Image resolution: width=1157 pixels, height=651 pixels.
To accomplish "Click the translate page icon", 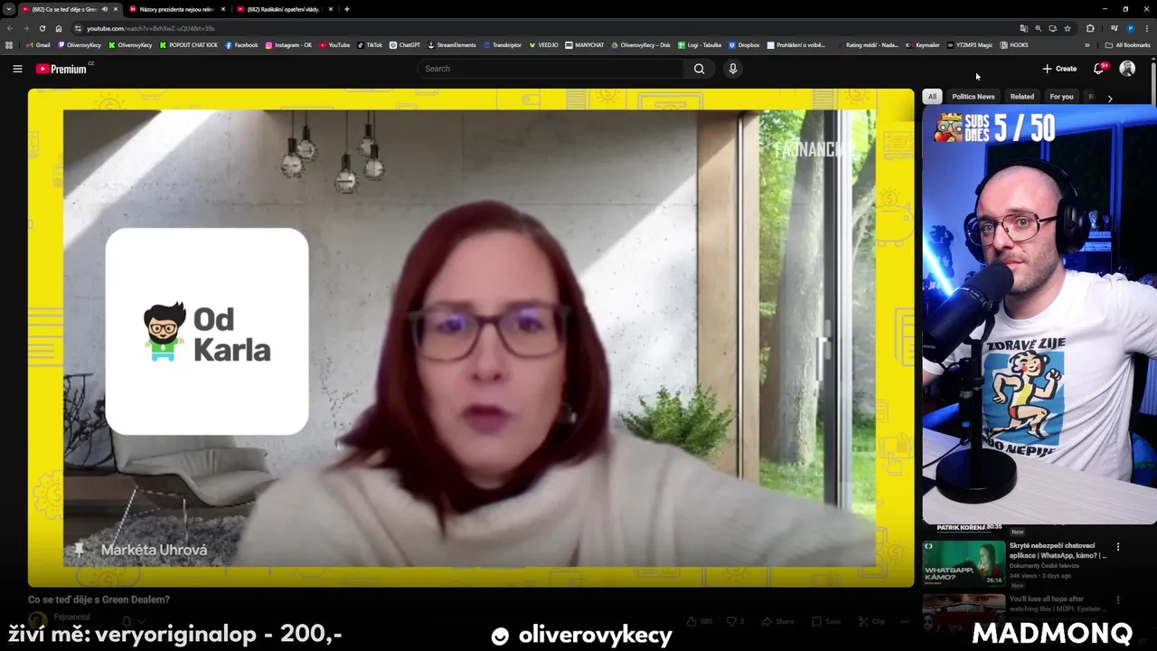I will pyautogui.click(x=1023, y=28).
